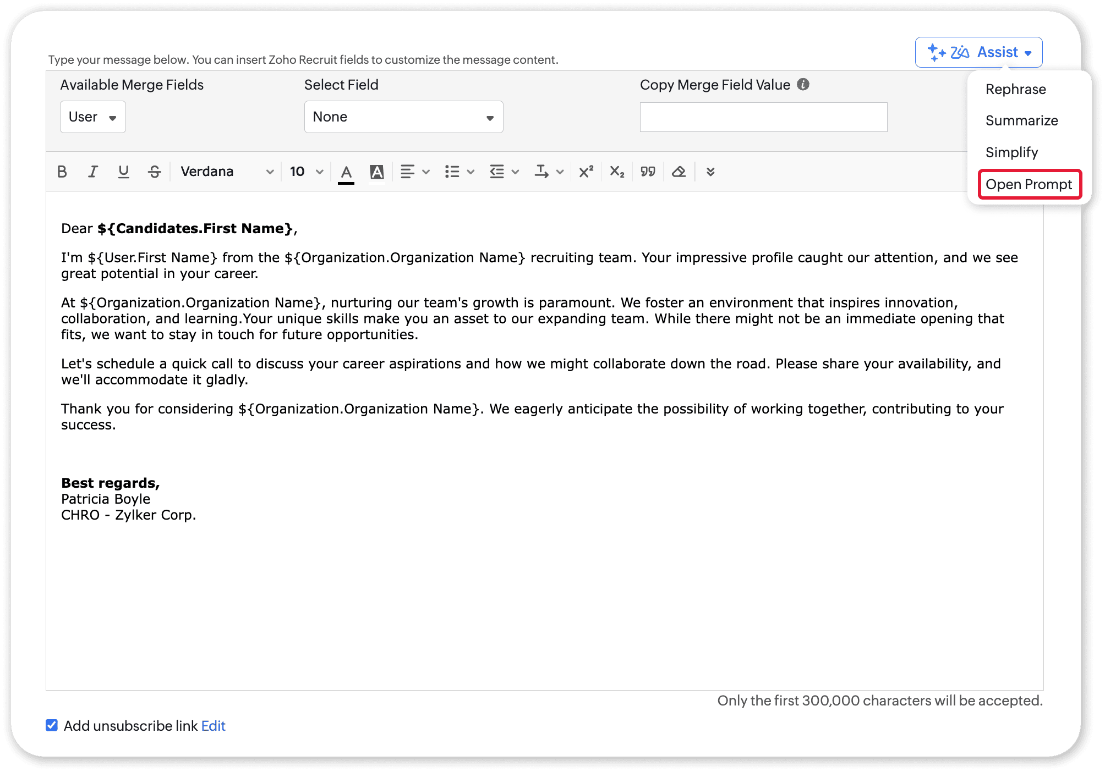Expand the list style options arrow
Viewport: 1105px width, 772px height.
pyautogui.click(x=471, y=172)
